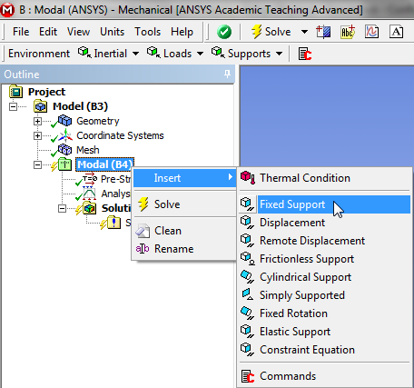Collapse the Modal (B4) tree branch
Screen dimensions: 414x388
point(37,164)
